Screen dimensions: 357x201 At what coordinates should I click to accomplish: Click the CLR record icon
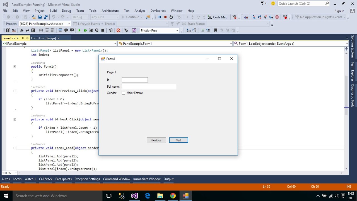point(285,17)
